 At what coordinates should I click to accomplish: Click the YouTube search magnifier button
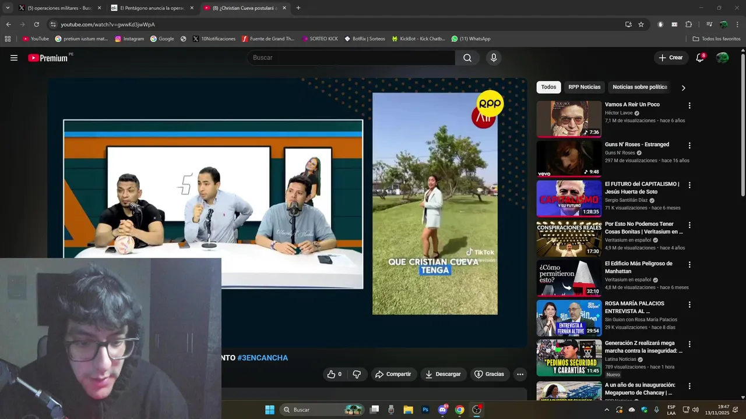tap(467, 58)
